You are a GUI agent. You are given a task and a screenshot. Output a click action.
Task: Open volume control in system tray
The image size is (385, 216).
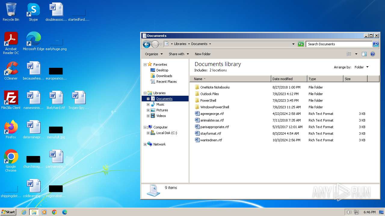[349, 212]
